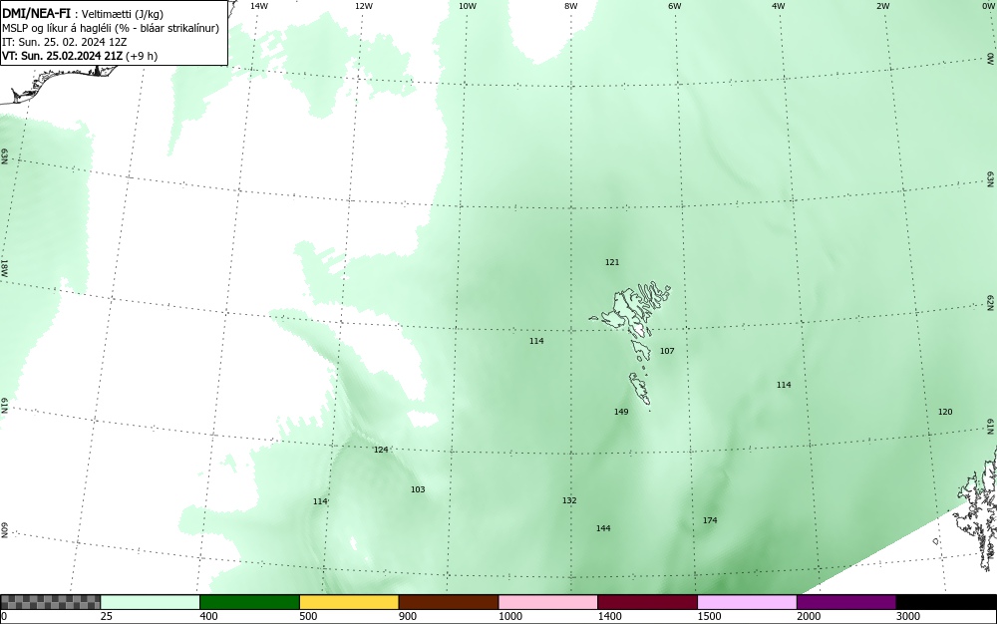This screenshot has height=624, width=997.
Task: Click the CAPE value 121 north of the islands
Action: tap(612, 262)
